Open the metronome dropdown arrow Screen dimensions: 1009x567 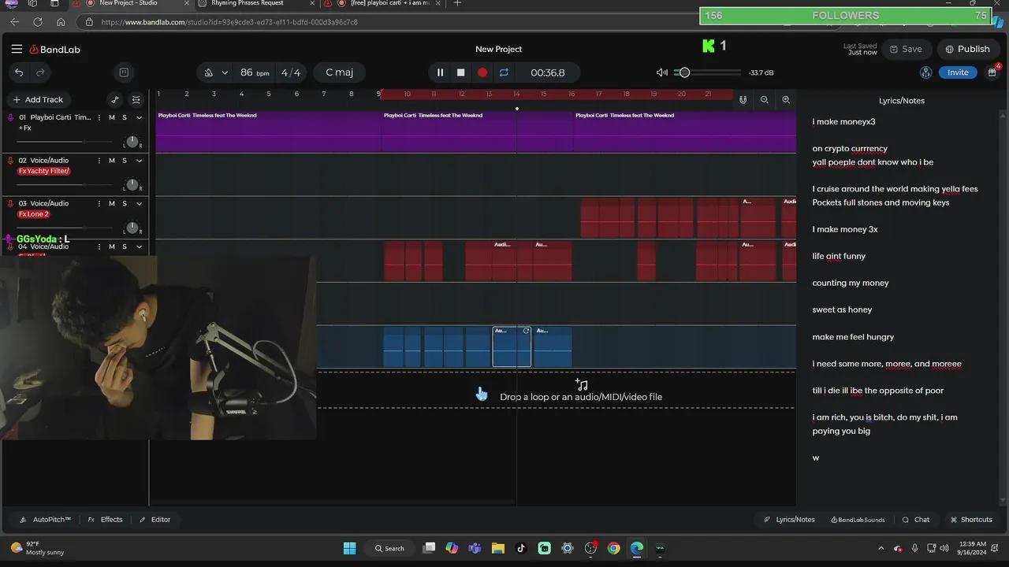[225, 72]
